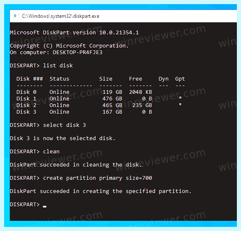Click 'Disk 3 is now the selected disk.'

click(62, 138)
